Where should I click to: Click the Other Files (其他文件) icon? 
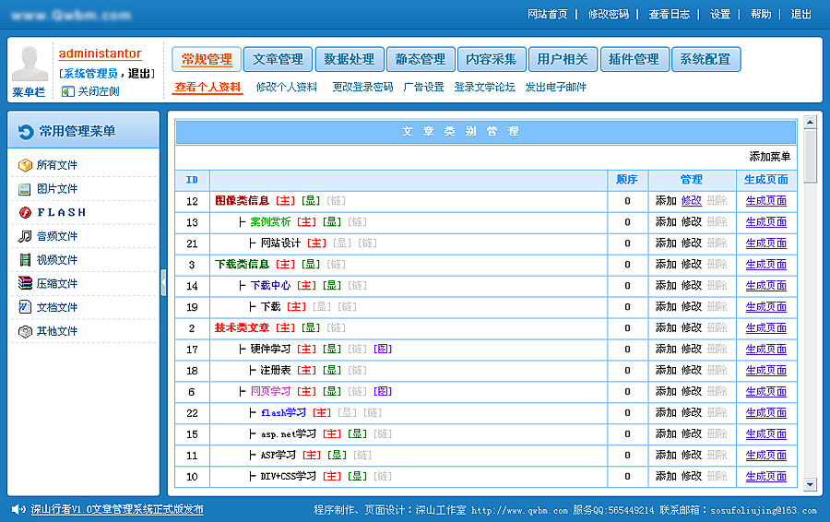coord(25,331)
